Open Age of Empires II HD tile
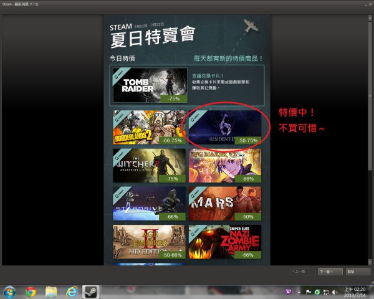 tap(149, 242)
